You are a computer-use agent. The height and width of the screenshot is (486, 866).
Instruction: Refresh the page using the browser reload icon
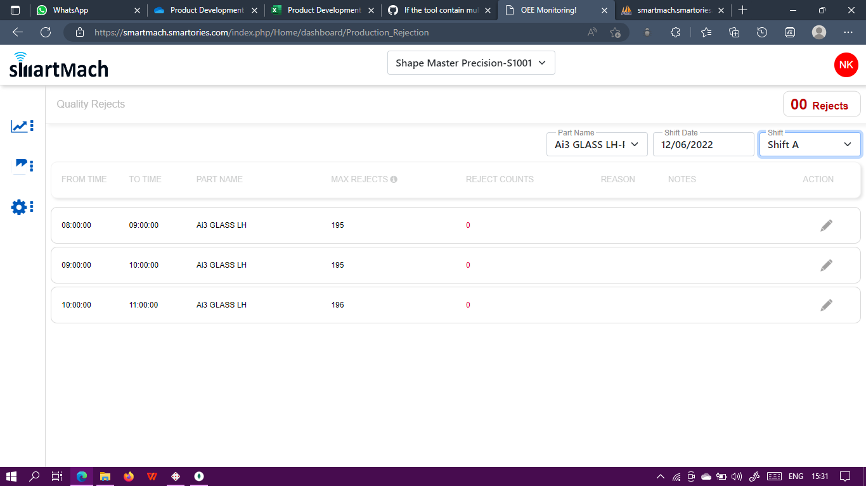click(45, 32)
